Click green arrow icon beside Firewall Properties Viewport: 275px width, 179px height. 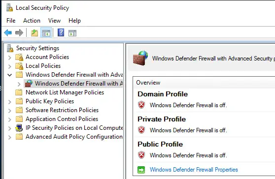141,170
